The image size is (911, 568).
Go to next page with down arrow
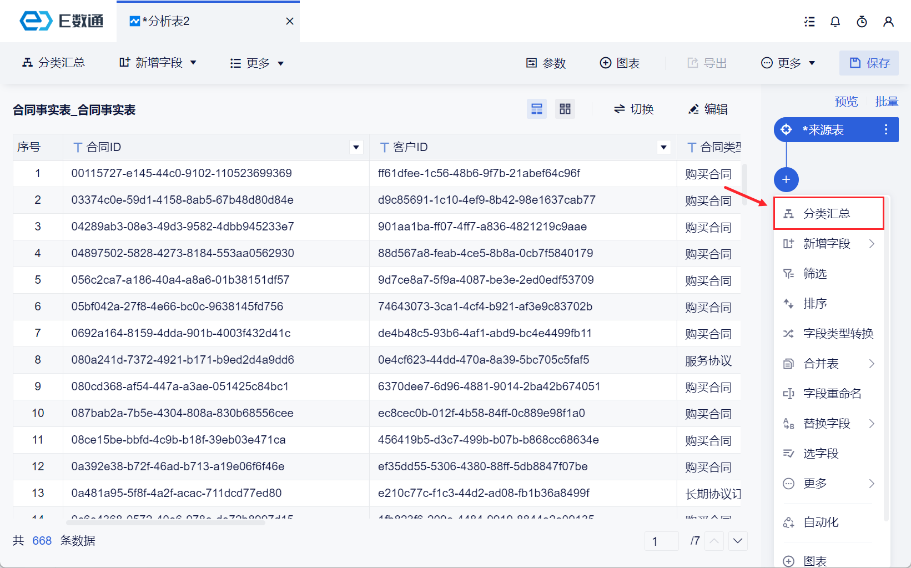(738, 541)
